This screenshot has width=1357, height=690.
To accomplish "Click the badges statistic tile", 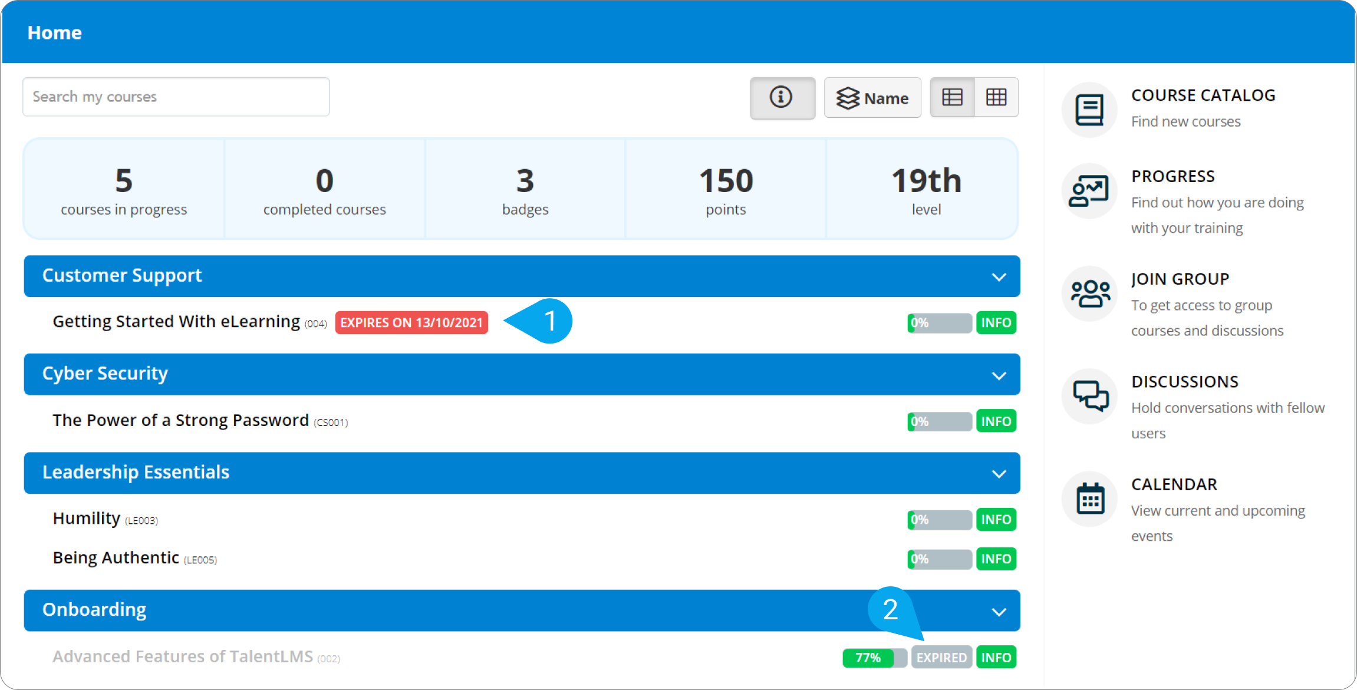I will (x=525, y=190).
